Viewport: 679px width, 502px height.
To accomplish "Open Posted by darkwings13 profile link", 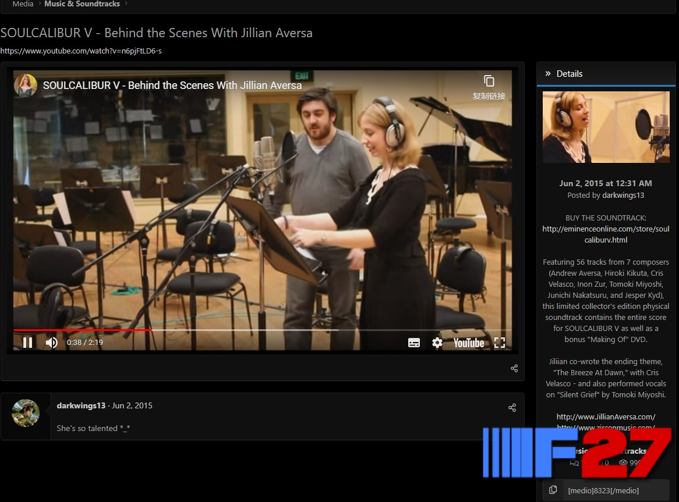I will click(x=623, y=195).
